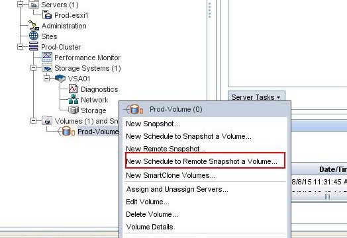Collapse the VSA01 tree node
The width and height of the screenshot is (347, 238).
[47, 78]
